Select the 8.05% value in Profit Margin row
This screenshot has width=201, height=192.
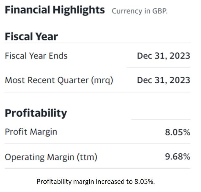point(178,132)
